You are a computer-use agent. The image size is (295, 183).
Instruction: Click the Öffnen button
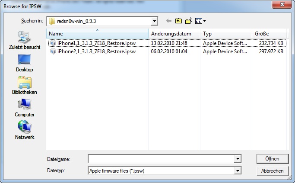click(x=272, y=159)
